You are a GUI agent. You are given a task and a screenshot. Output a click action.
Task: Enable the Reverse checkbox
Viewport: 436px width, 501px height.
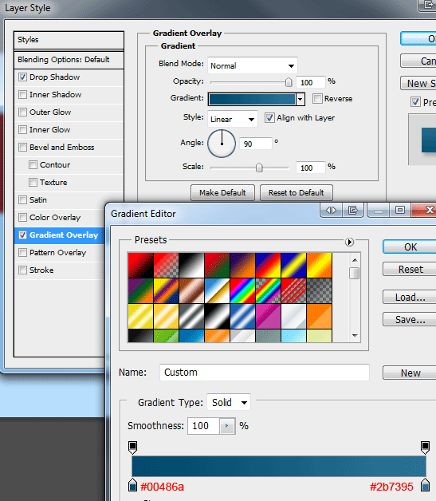coord(317,98)
